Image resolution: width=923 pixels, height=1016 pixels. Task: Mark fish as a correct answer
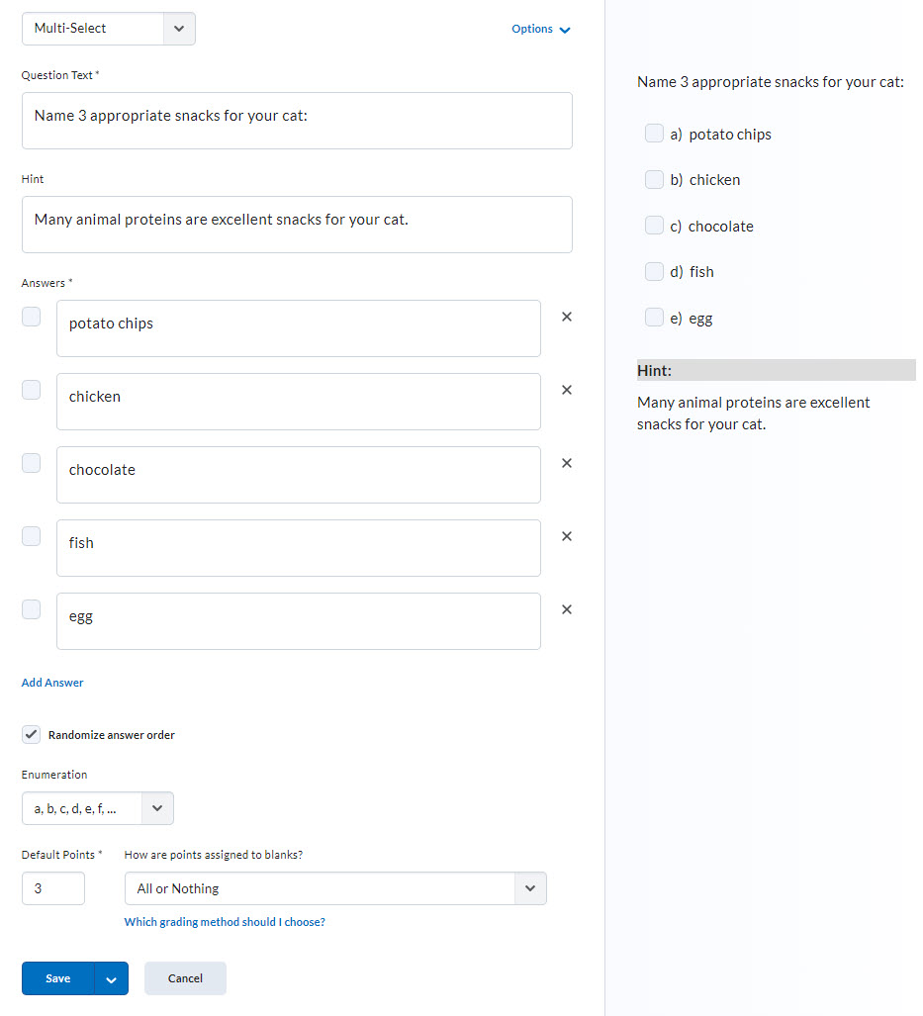pos(32,536)
